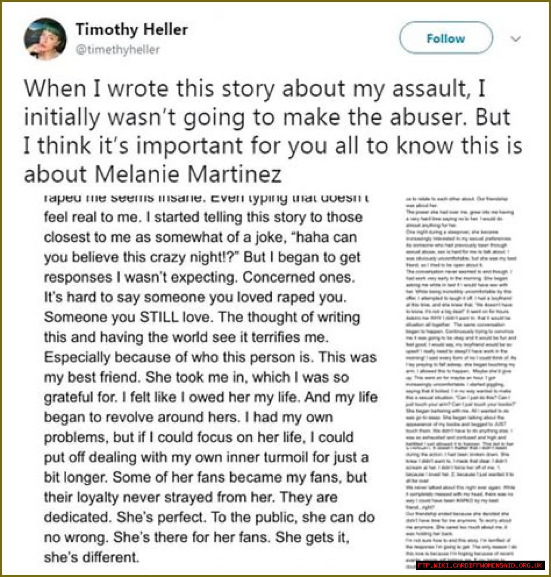551x577 pixels.
Task: Click the tweet line starting "initially wasn't going"
Action: (x=267, y=117)
